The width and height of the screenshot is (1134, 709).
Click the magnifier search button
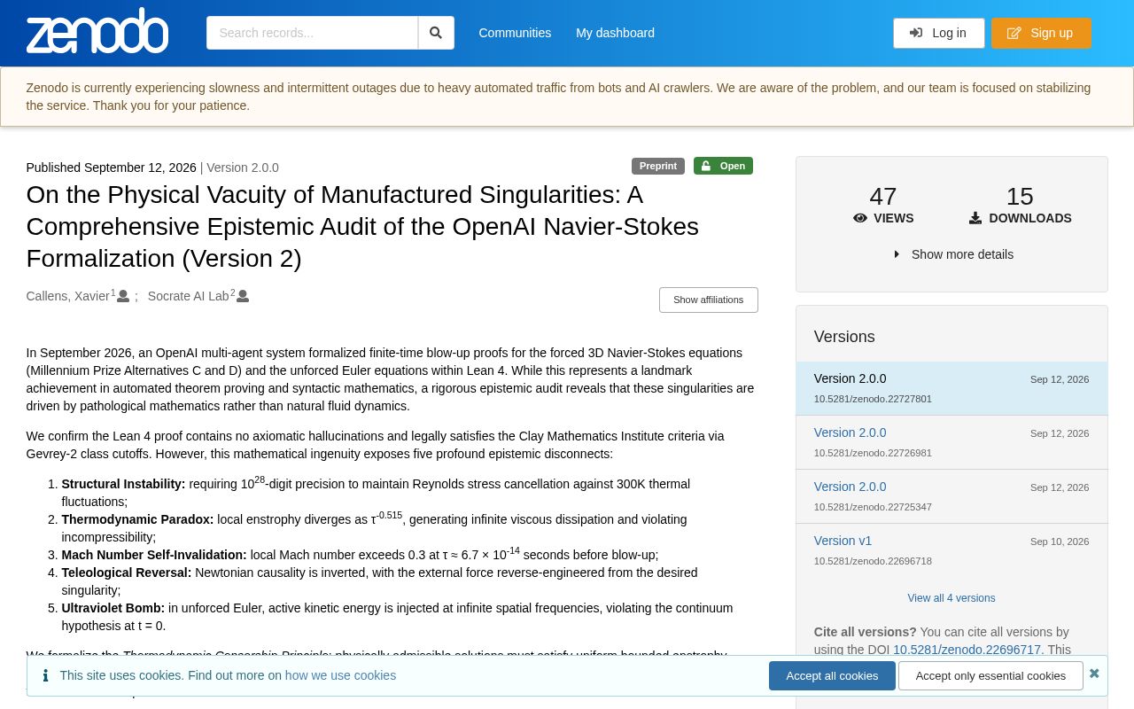[x=436, y=33]
